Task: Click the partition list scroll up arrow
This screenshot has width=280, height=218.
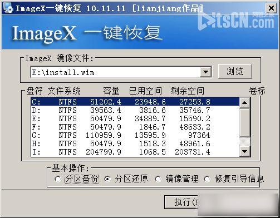Action: pyautogui.click(x=245, y=103)
